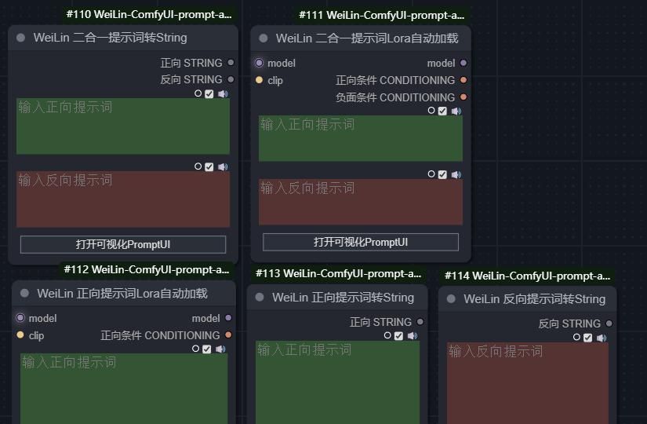Click speaker icon above negative prompt in node #111
This screenshot has height=424, width=647.
[456, 175]
